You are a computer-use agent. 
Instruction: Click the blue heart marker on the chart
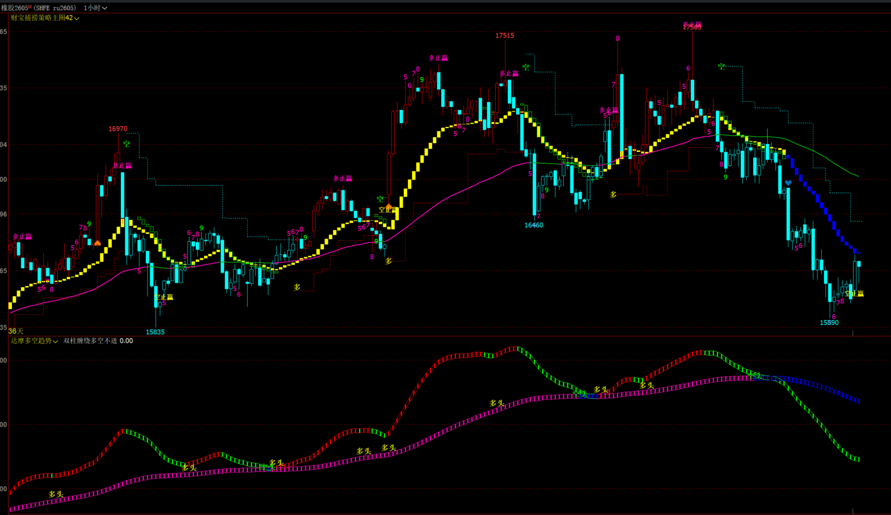click(788, 183)
